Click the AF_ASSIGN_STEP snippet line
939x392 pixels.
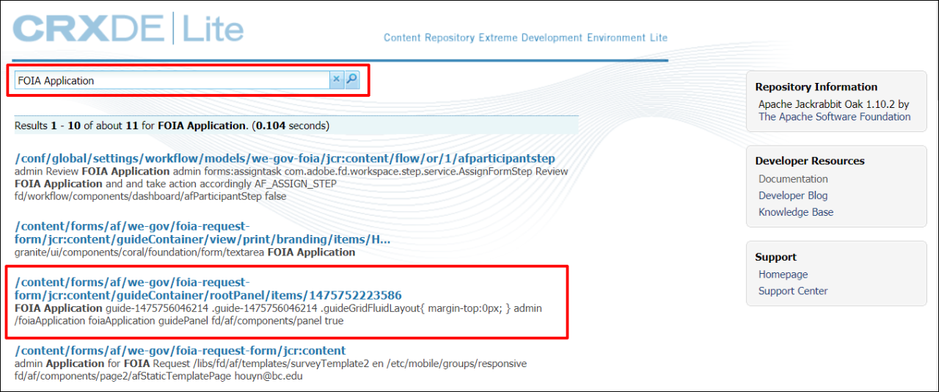(175, 184)
